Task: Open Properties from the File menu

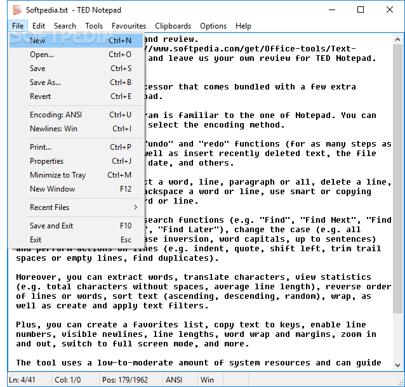Action: [x=76, y=161]
